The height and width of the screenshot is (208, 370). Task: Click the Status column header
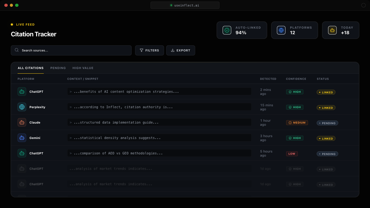click(x=323, y=79)
